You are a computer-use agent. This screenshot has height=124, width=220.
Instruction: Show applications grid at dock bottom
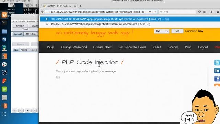tap(4, 114)
